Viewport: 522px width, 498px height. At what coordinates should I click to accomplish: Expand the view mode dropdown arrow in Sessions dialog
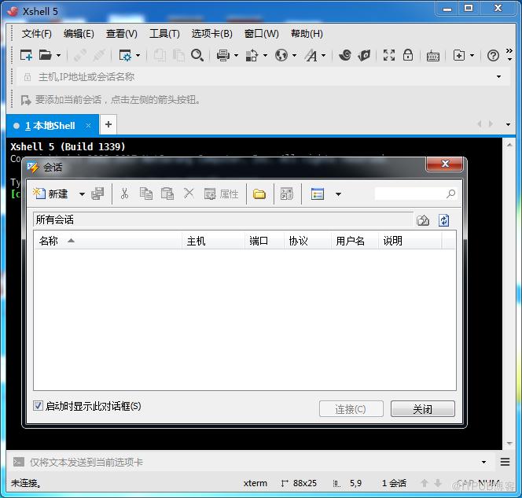338,194
